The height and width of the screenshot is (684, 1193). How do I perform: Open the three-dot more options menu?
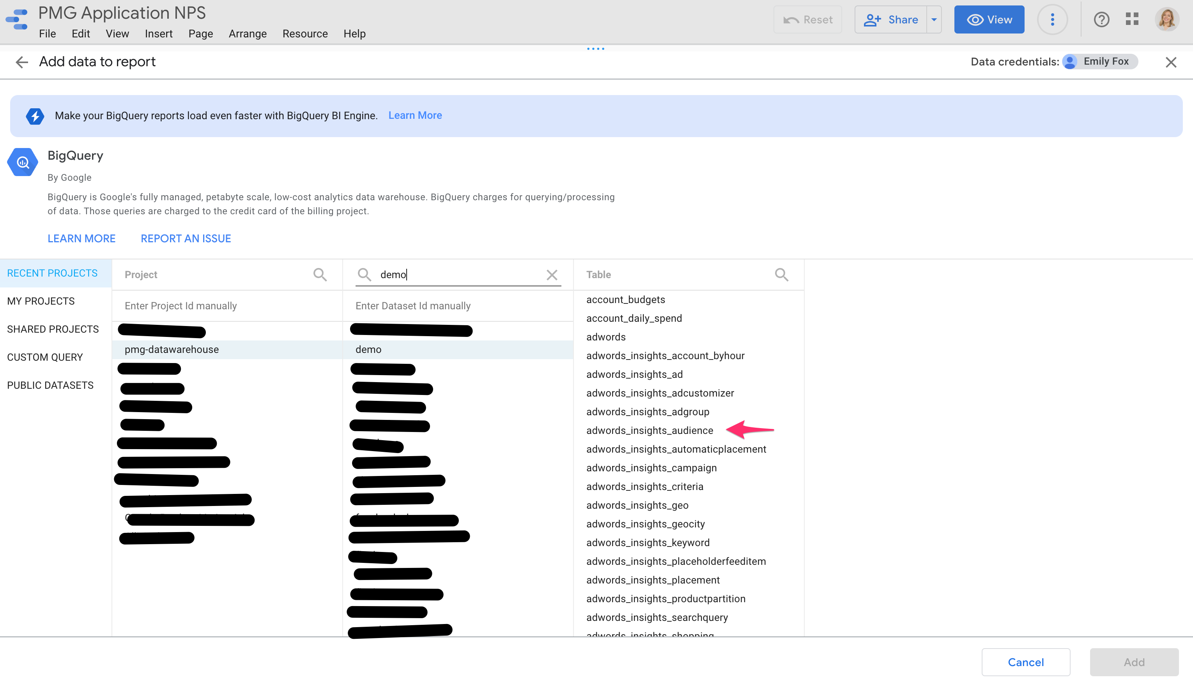click(x=1053, y=19)
